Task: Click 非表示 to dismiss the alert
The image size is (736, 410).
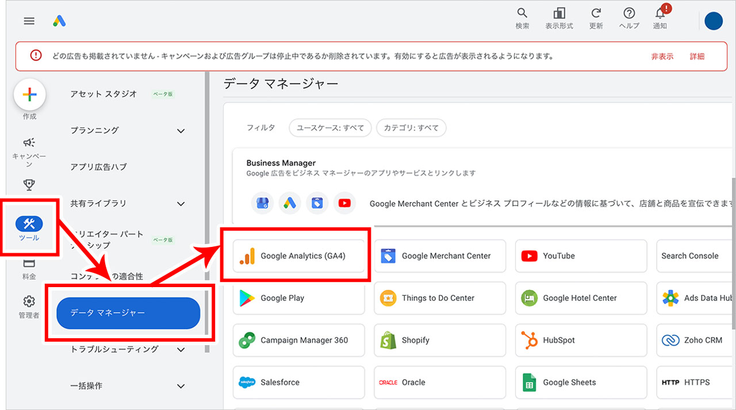Action: point(662,56)
